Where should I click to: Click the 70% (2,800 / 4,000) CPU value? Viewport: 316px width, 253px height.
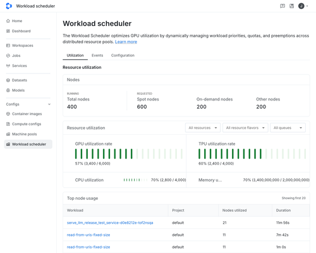[168, 180]
